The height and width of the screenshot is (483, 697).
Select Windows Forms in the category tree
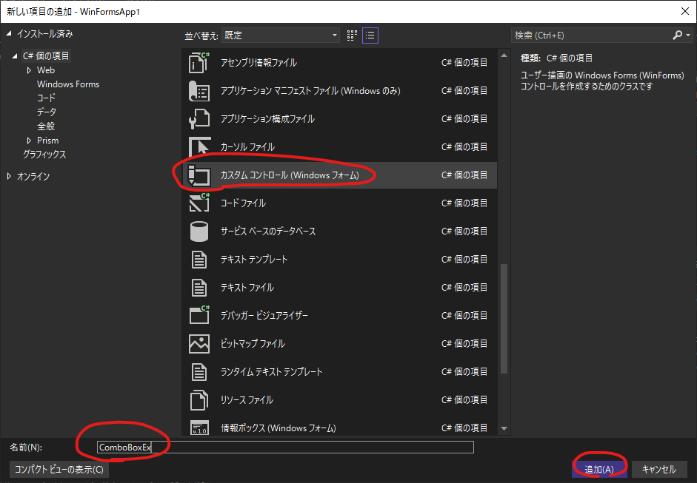67,84
